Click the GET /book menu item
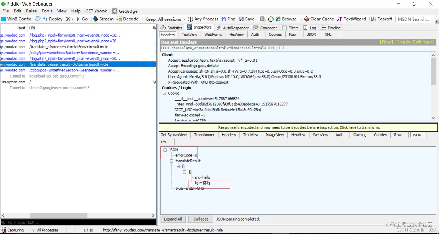The width and height of the screenshot is (439, 234). click(x=96, y=11)
